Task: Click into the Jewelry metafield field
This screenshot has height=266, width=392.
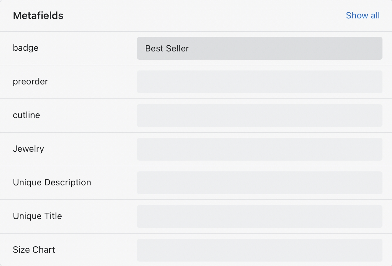Action: (x=259, y=149)
